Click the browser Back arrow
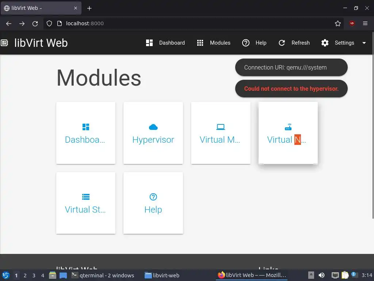This screenshot has height=281, width=374. pos(9,23)
